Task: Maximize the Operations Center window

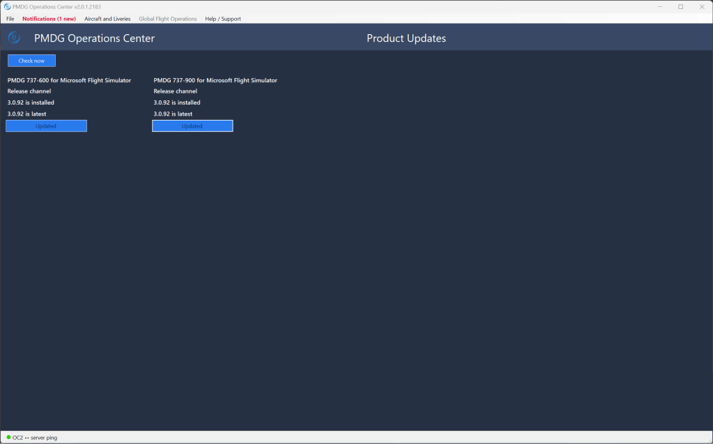Action: (x=680, y=7)
